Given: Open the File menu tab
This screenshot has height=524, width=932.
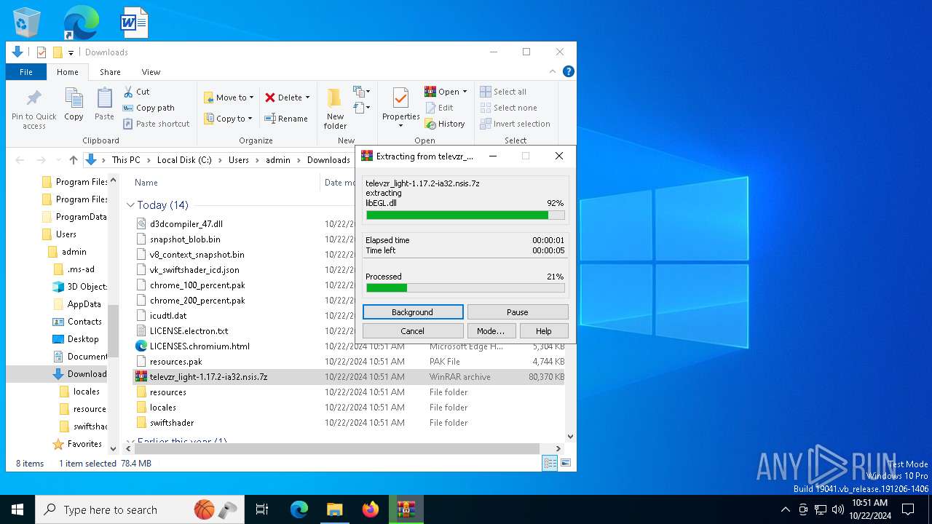Looking at the screenshot, I should pos(25,72).
